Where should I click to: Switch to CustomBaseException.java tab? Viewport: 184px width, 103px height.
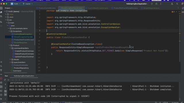[97, 8]
